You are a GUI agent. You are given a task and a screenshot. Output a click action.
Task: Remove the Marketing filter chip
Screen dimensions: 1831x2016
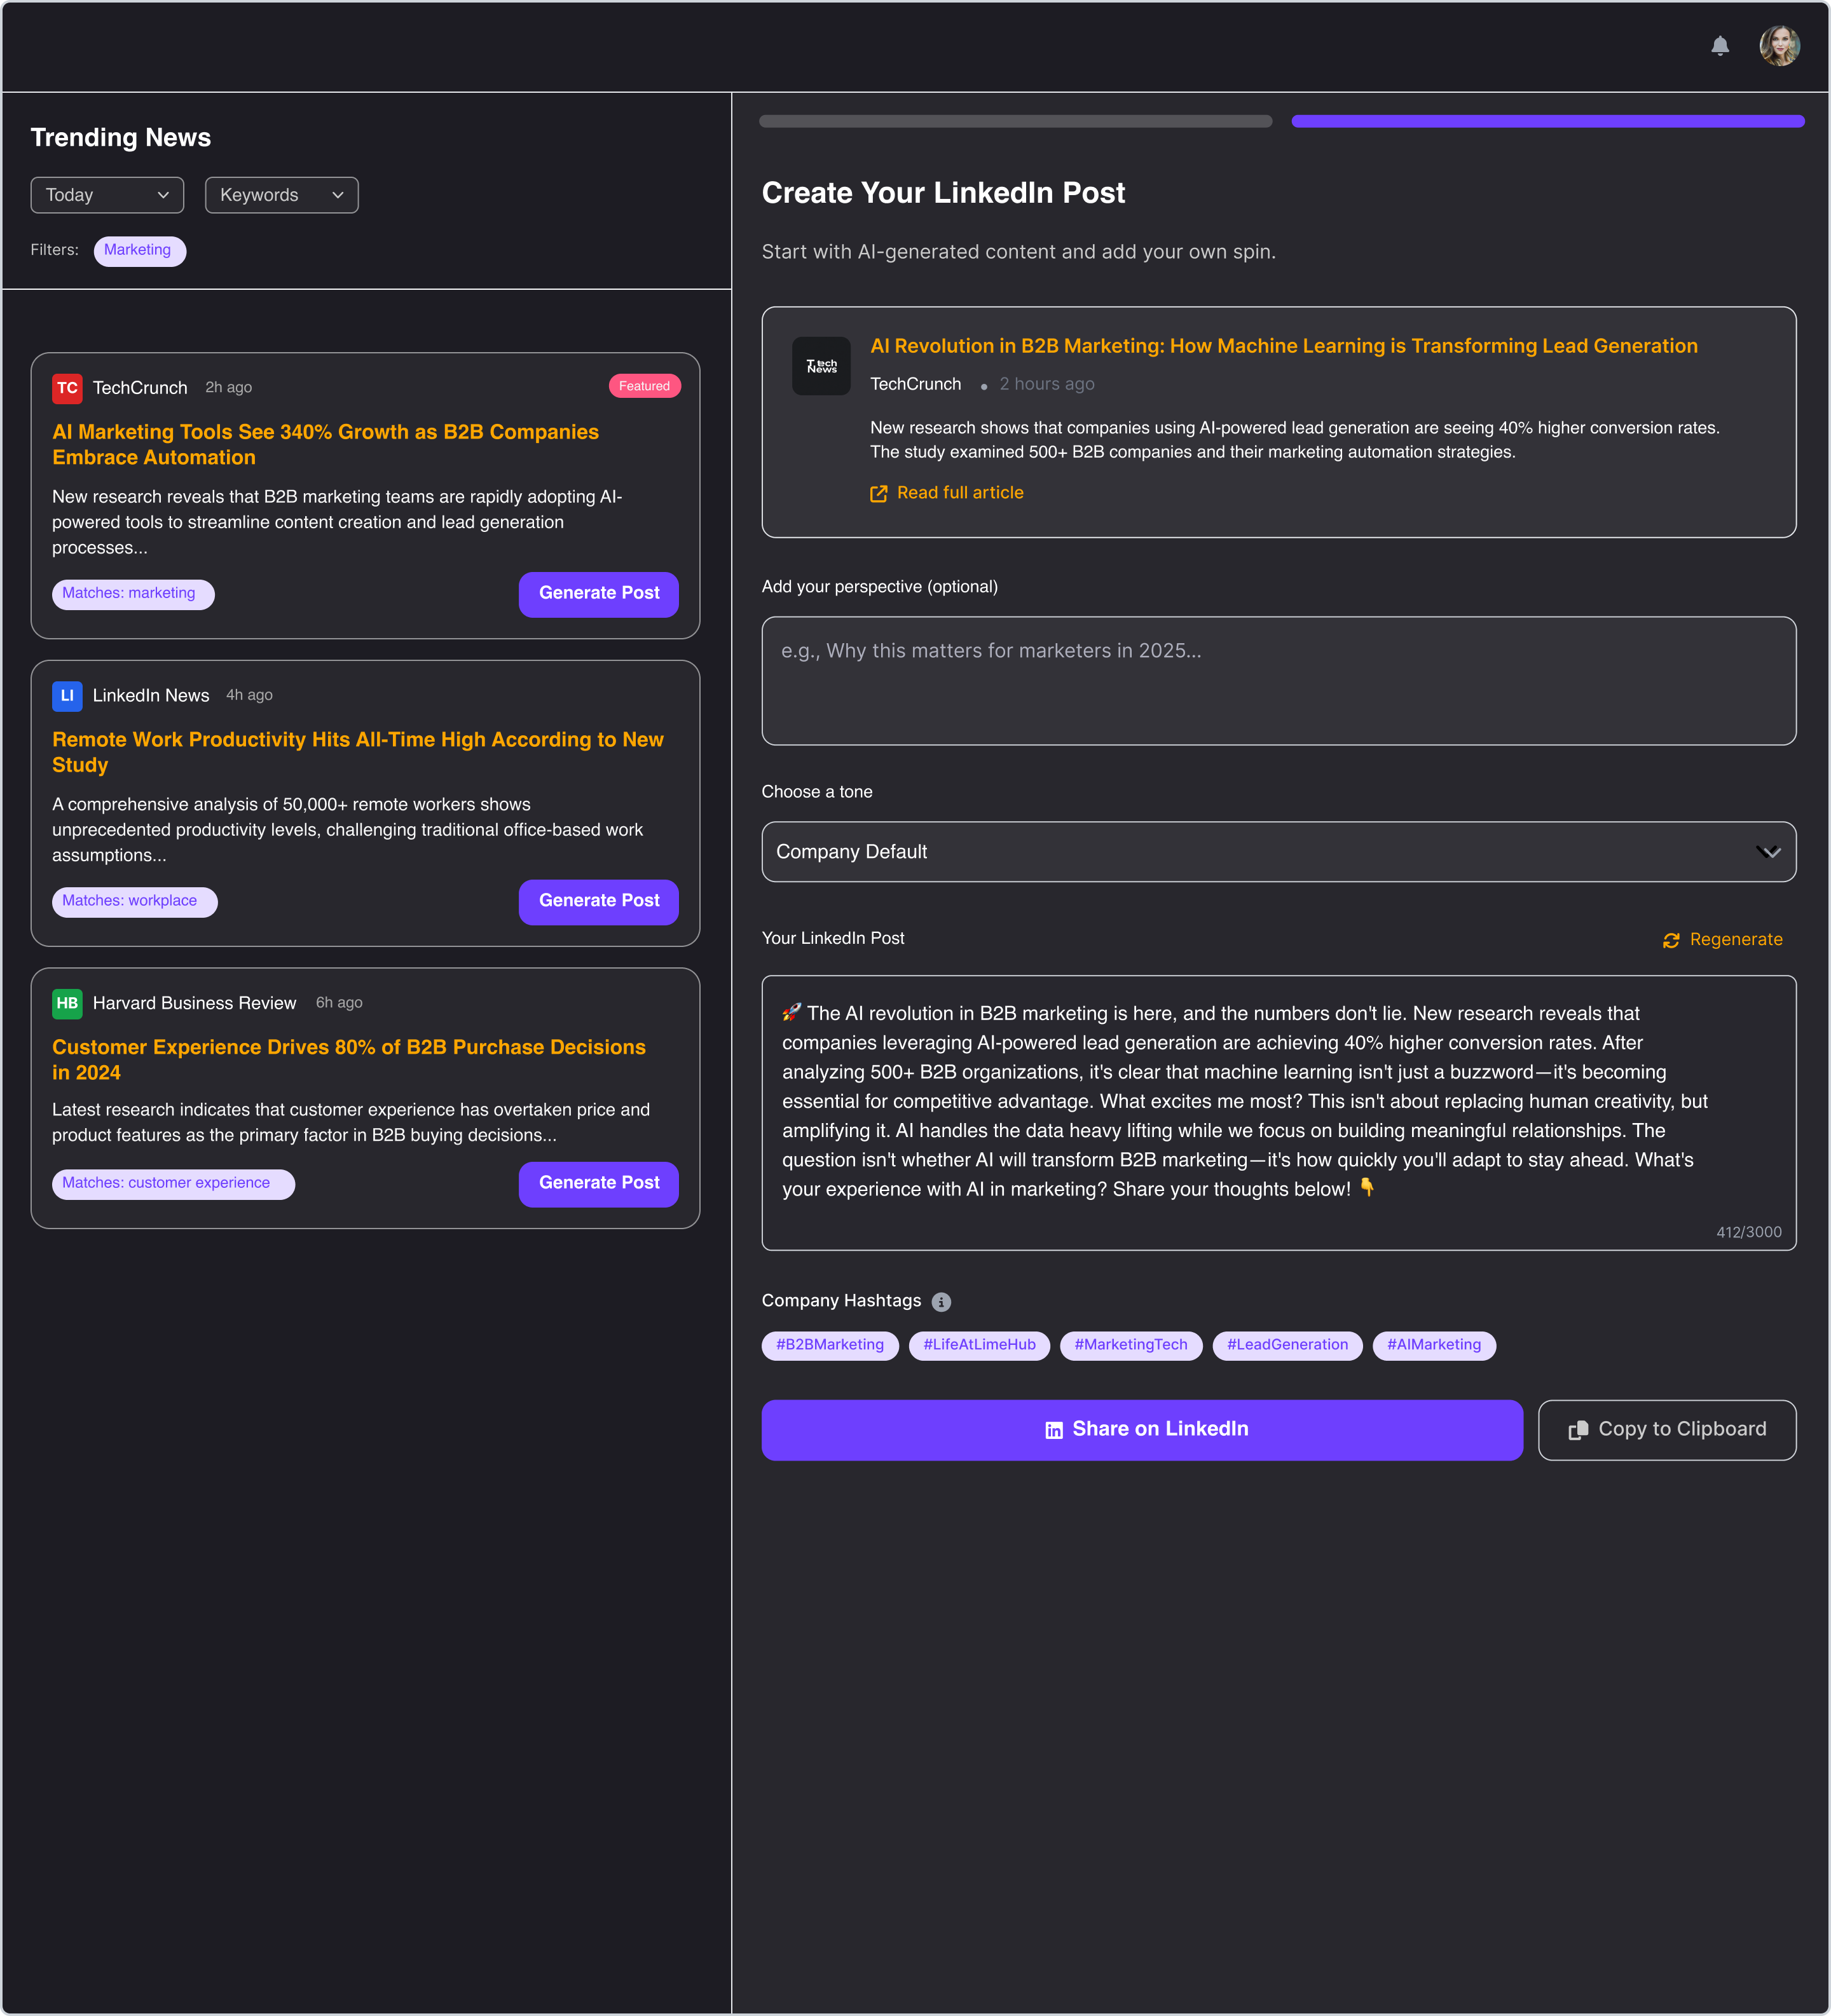pos(139,251)
